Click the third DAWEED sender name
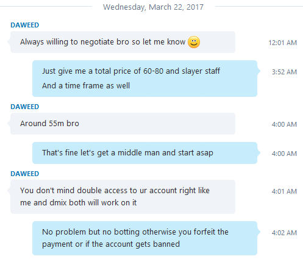Viewport: 303px width, 262px height. (25, 174)
